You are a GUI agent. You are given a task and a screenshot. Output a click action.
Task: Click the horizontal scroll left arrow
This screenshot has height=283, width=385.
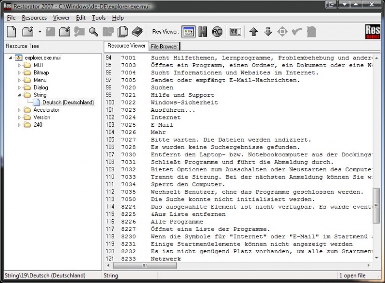pyautogui.click(x=109, y=265)
